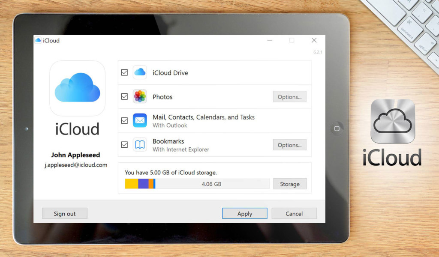The height and width of the screenshot is (257, 439).
Task: Disable Mail, Contacts, Calendars, and Tasks checkbox
Action: (x=124, y=121)
